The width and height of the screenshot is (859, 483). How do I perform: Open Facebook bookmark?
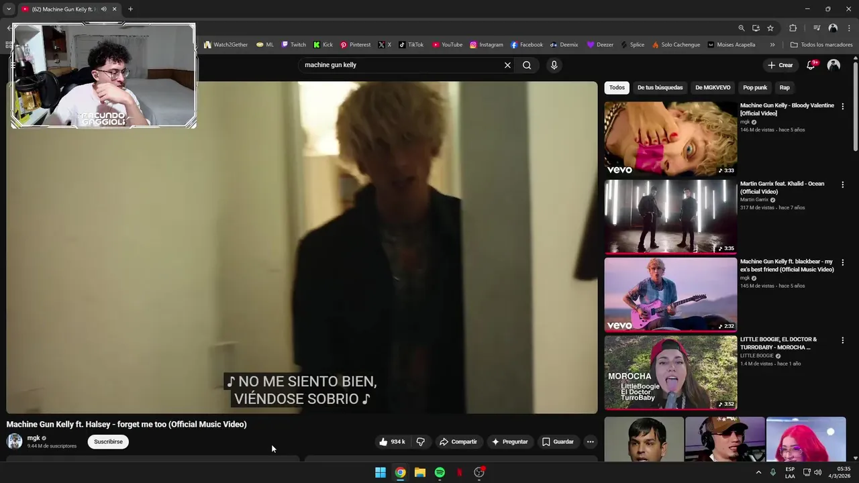(527, 45)
